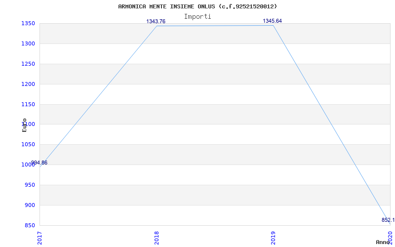
Task: Click x-axis year 2018
Action: click(x=157, y=238)
